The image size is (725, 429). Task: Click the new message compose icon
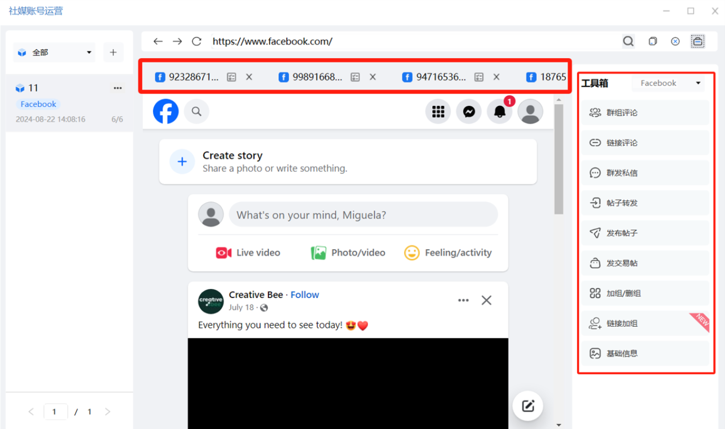tap(528, 406)
